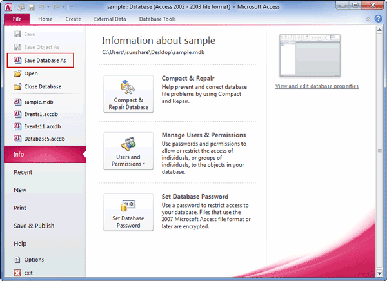
Task: Open recent file Events11.accdb
Action: (42, 126)
